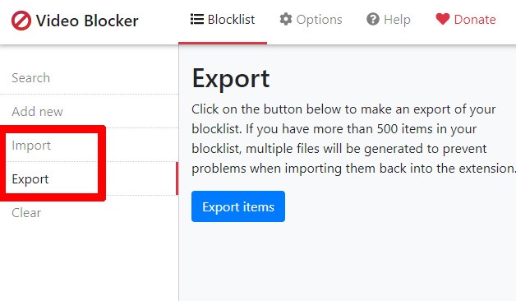Open the Import sidebar item
The image size is (516, 301).
31,146
